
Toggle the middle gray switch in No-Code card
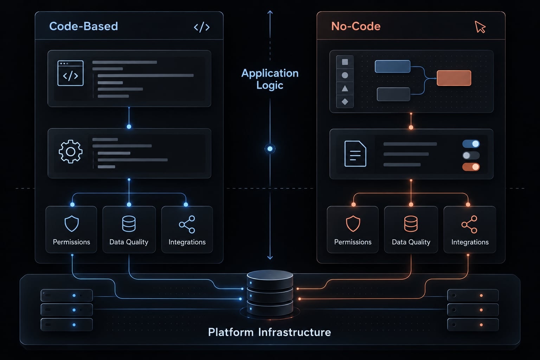pyautogui.click(x=471, y=155)
